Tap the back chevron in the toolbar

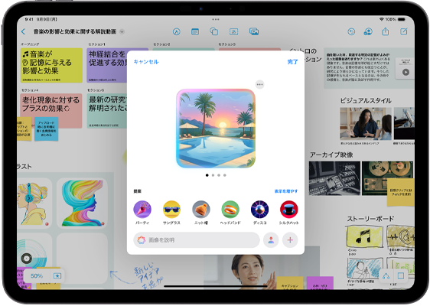pyautogui.click(x=23, y=32)
